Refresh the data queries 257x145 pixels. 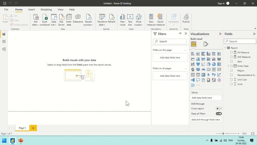pos(112,19)
